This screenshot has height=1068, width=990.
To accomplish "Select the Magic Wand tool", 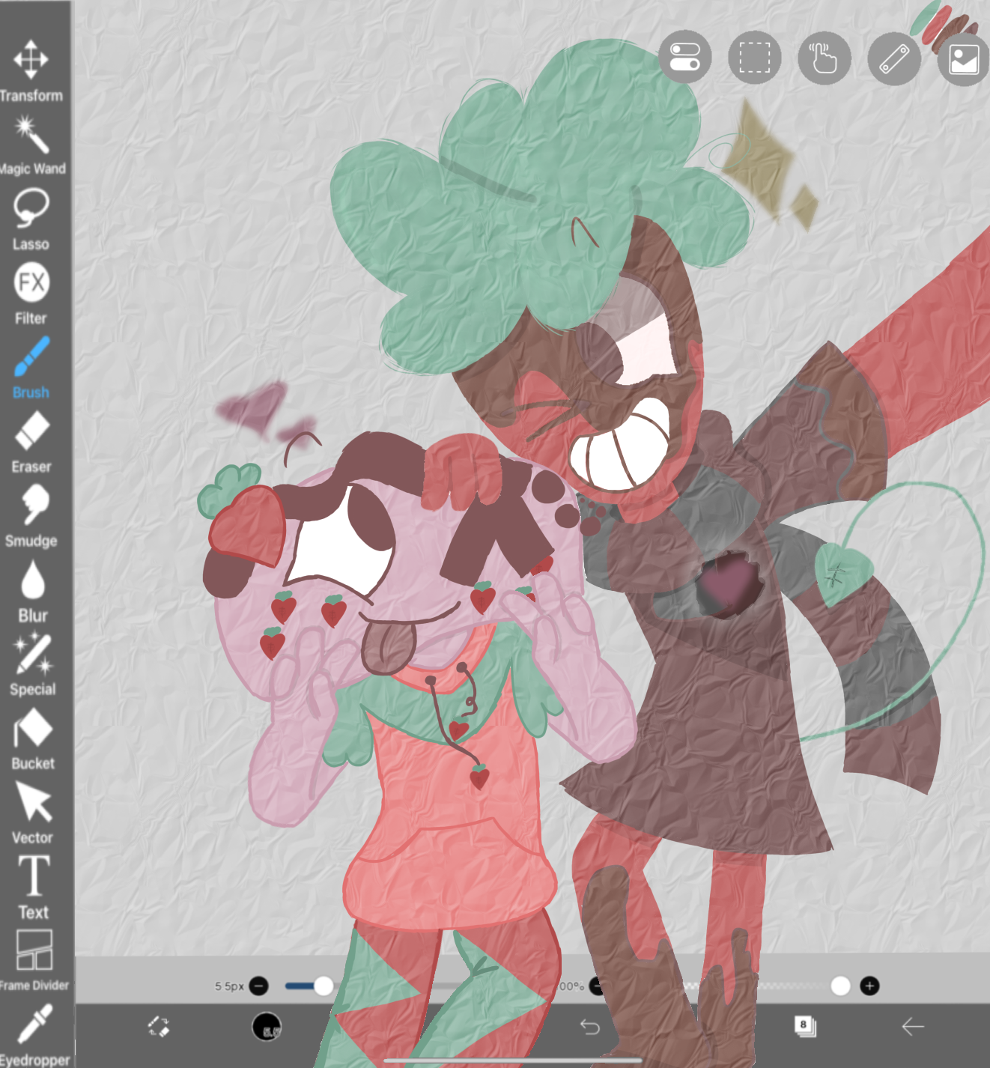I will point(31,135).
